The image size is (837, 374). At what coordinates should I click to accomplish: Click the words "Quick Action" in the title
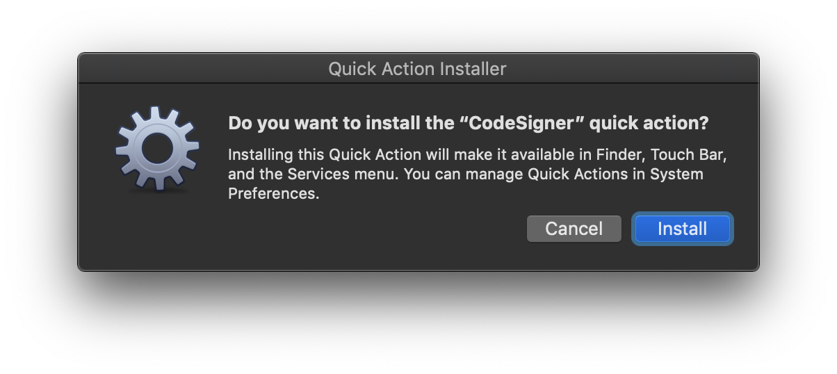click(381, 69)
